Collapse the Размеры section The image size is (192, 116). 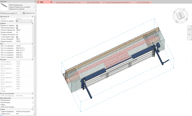point(32,59)
